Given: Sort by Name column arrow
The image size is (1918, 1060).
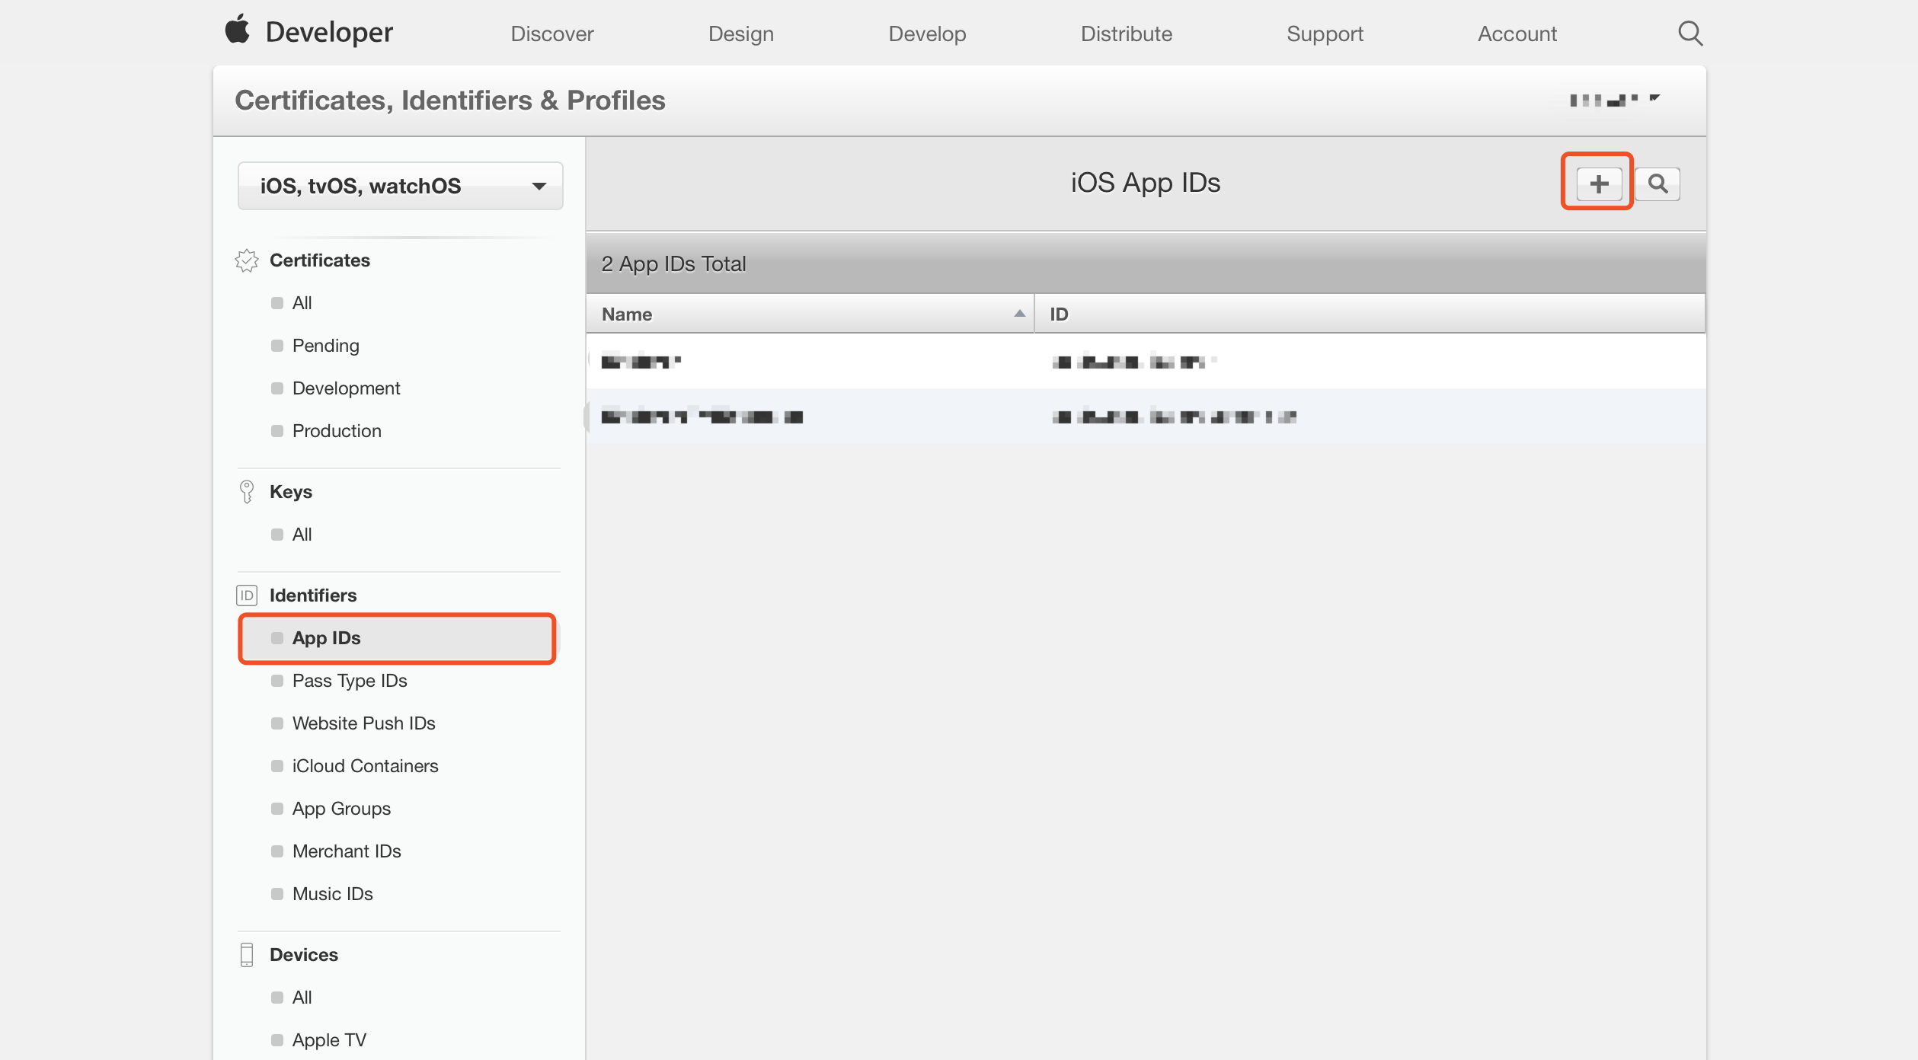Looking at the screenshot, I should click(x=1019, y=314).
